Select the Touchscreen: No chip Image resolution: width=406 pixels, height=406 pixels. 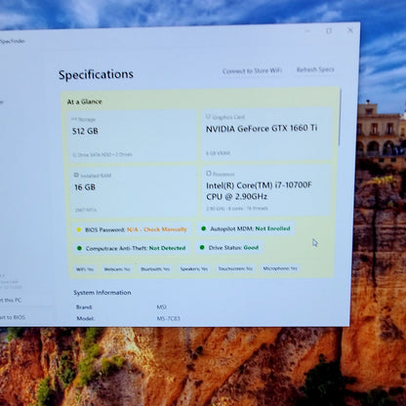(x=235, y=268)
